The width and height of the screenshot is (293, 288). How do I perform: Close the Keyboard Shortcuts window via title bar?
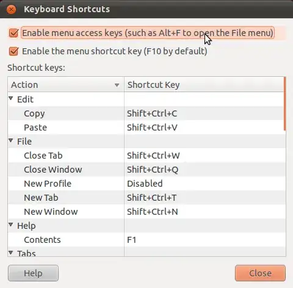point(11,10)
